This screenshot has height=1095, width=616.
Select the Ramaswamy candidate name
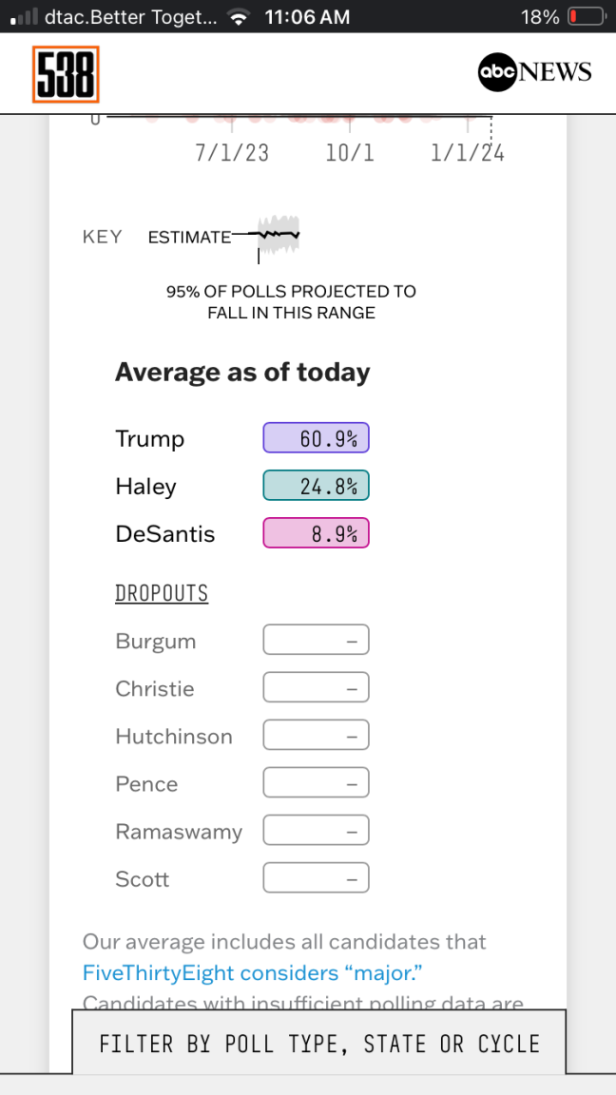coord(179,832)
